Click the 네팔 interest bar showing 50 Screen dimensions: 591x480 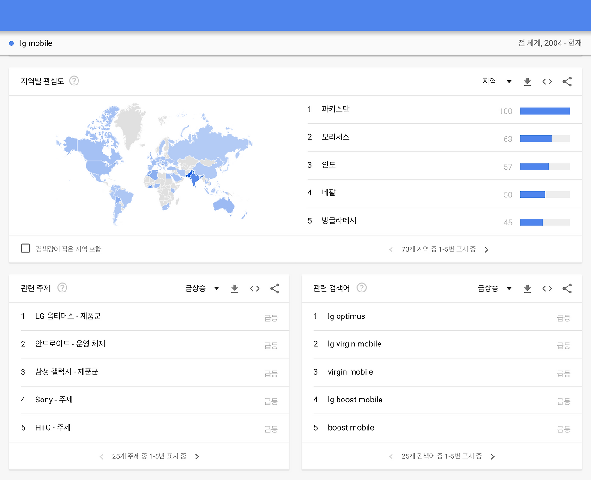[x=545, y=194]
